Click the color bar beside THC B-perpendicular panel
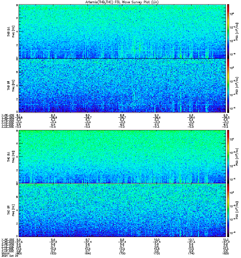This screenshot has width=241, height=258. (228, 156)
